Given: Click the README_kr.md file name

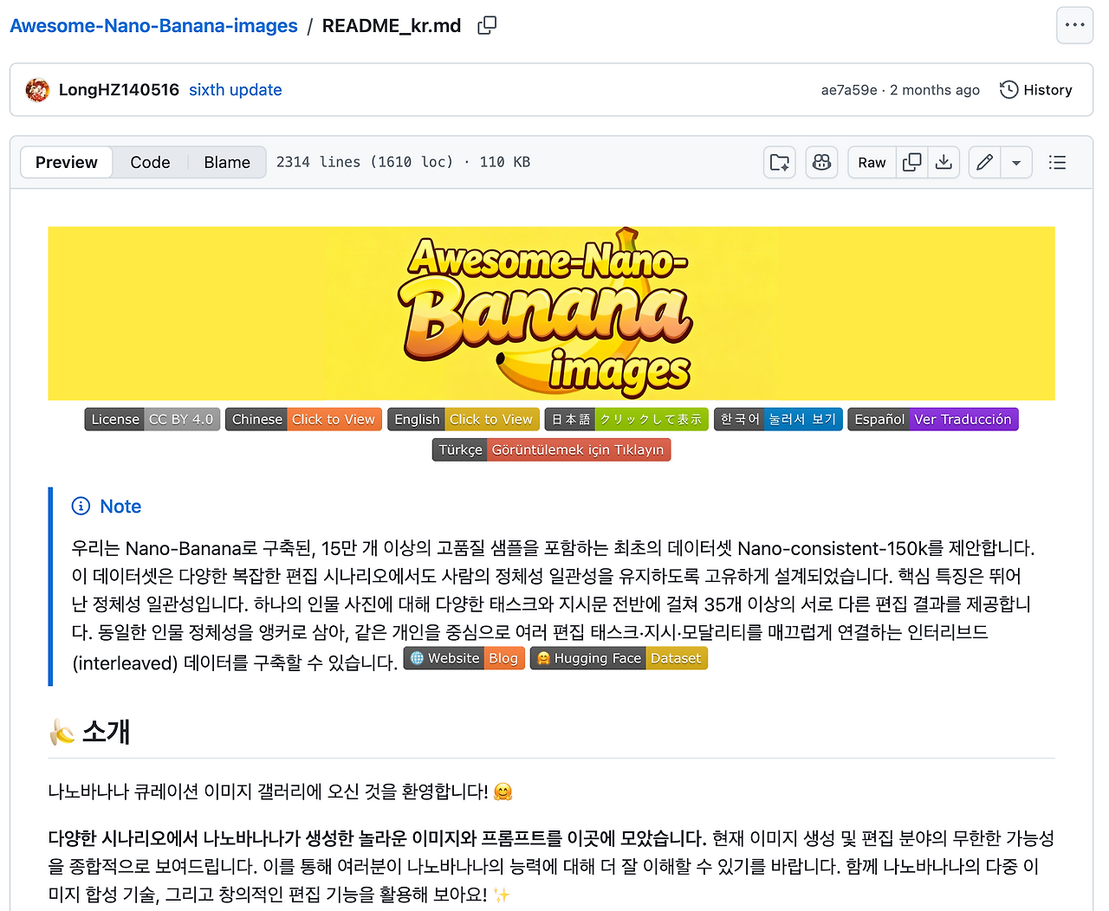Looking at the screenshot, I should coord(392,26).
